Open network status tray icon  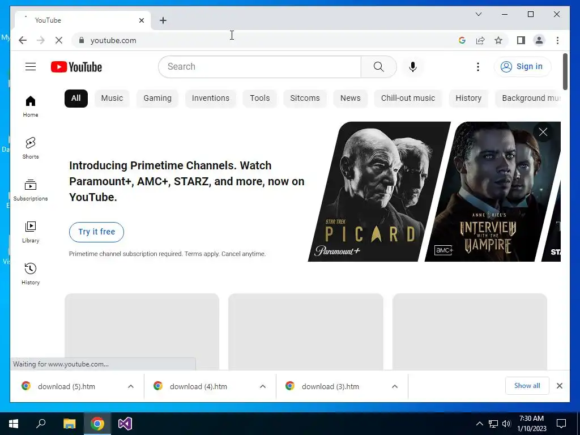point(493,424)
